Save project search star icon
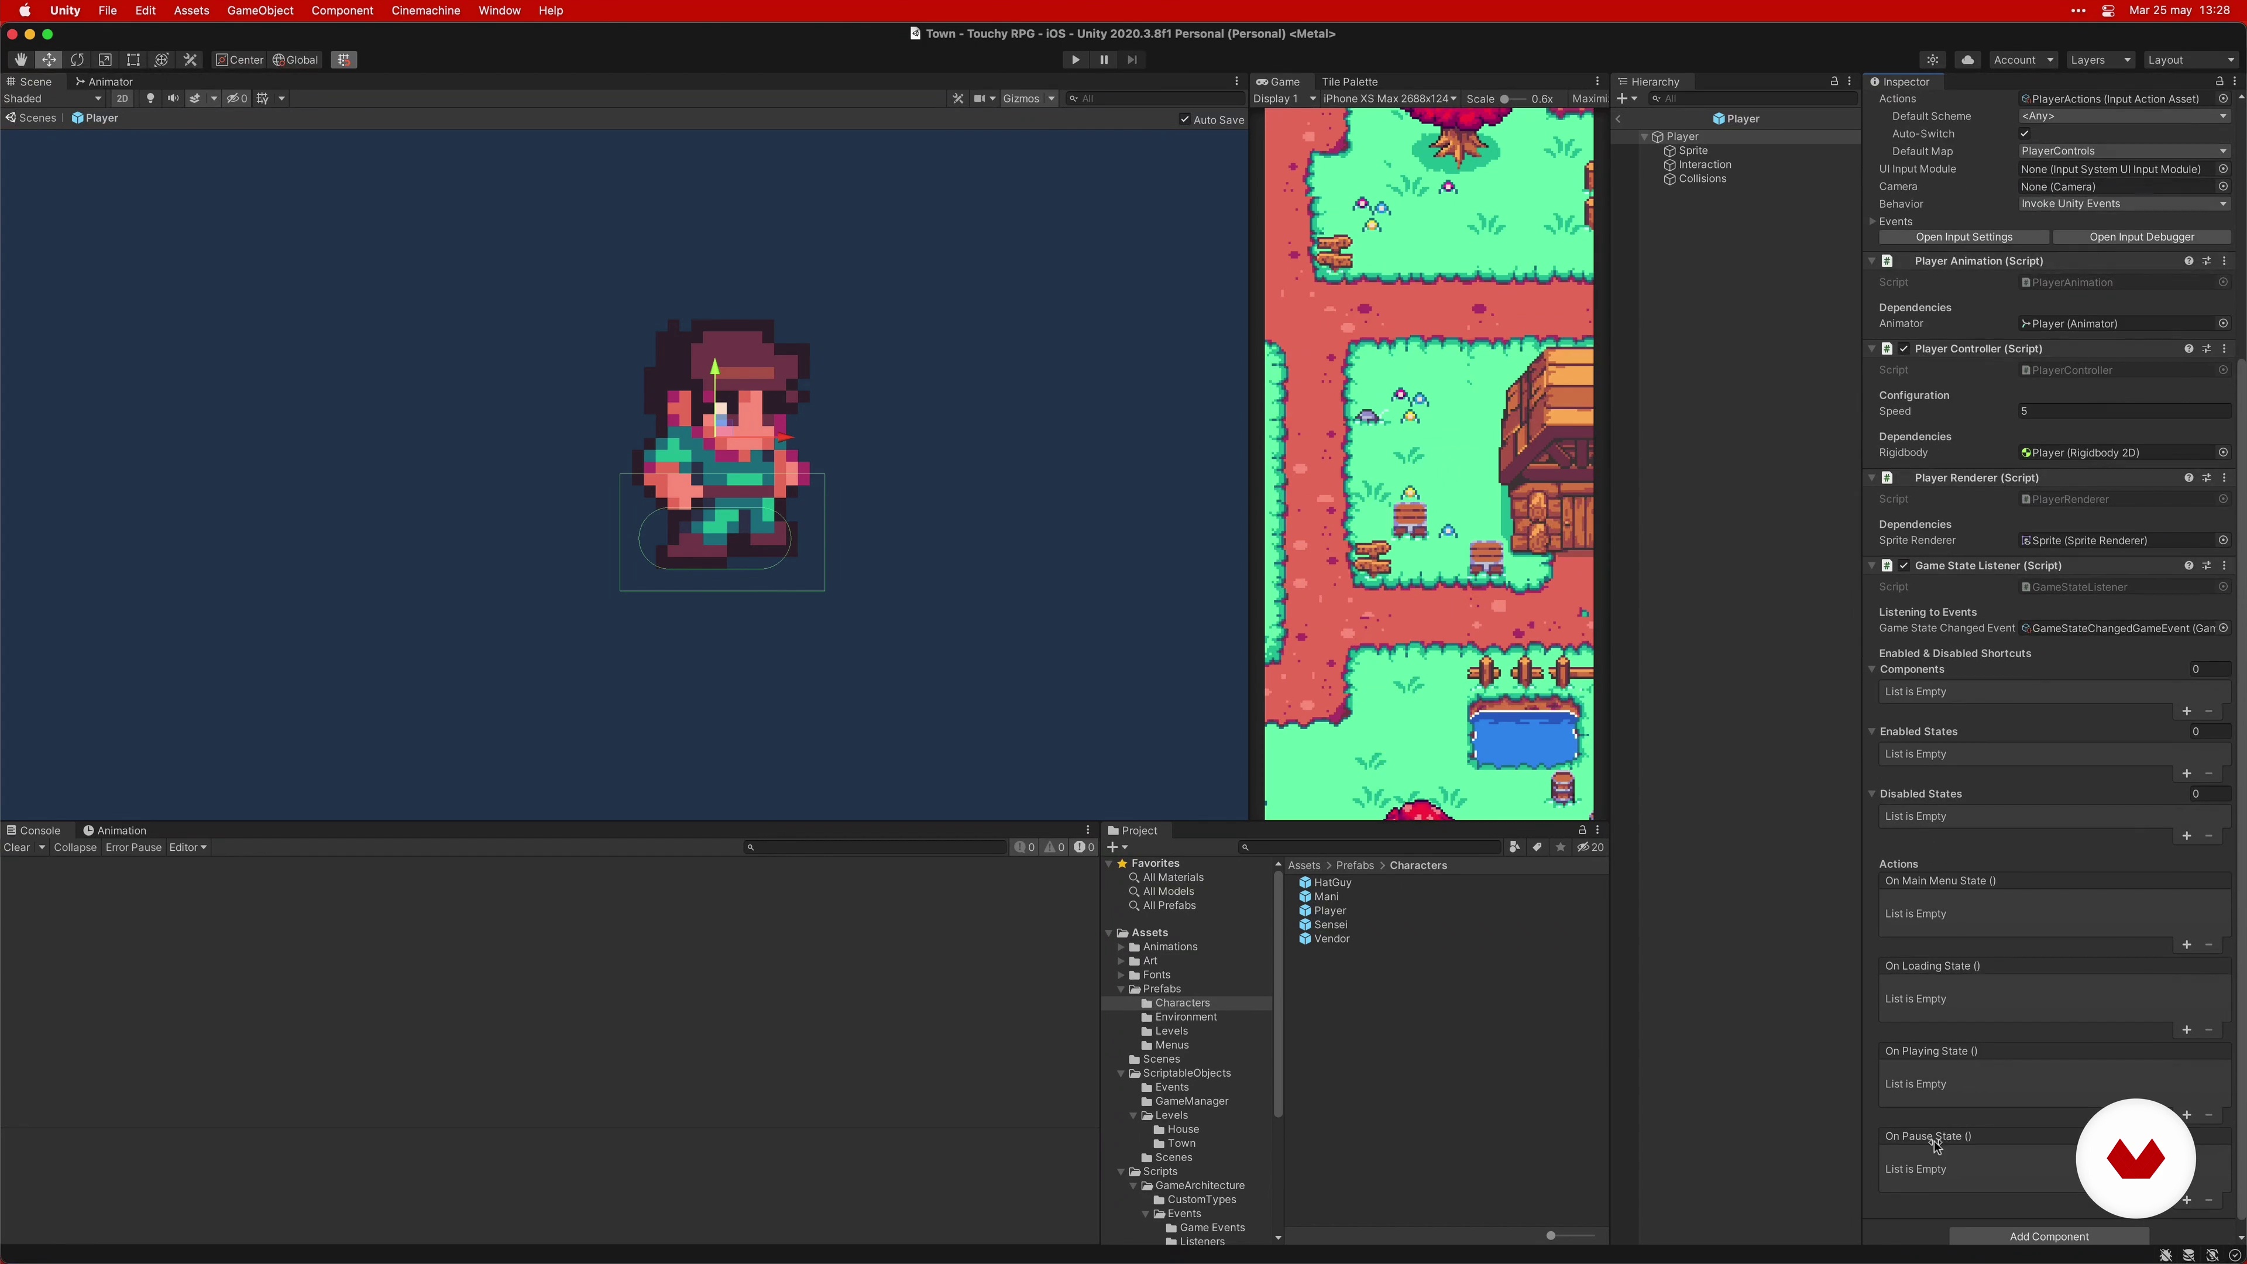The width and height of the screenshot is (2247, 1264). click(1561, 847)
